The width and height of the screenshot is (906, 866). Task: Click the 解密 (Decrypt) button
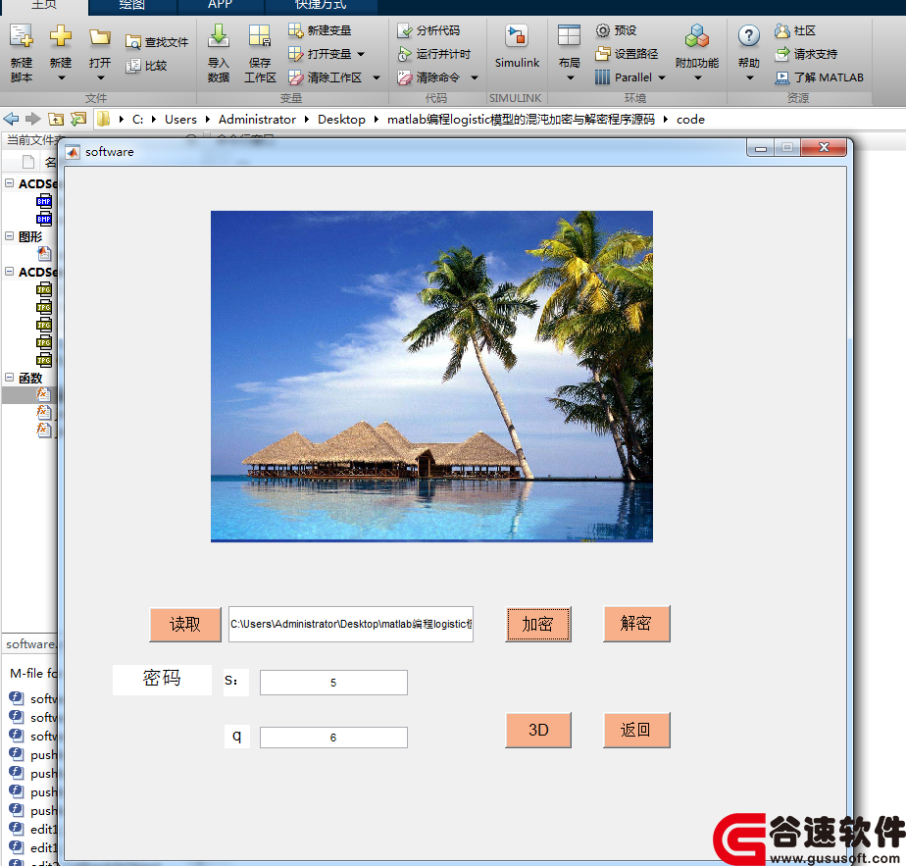pyautogui.click(x=636, y=624)
